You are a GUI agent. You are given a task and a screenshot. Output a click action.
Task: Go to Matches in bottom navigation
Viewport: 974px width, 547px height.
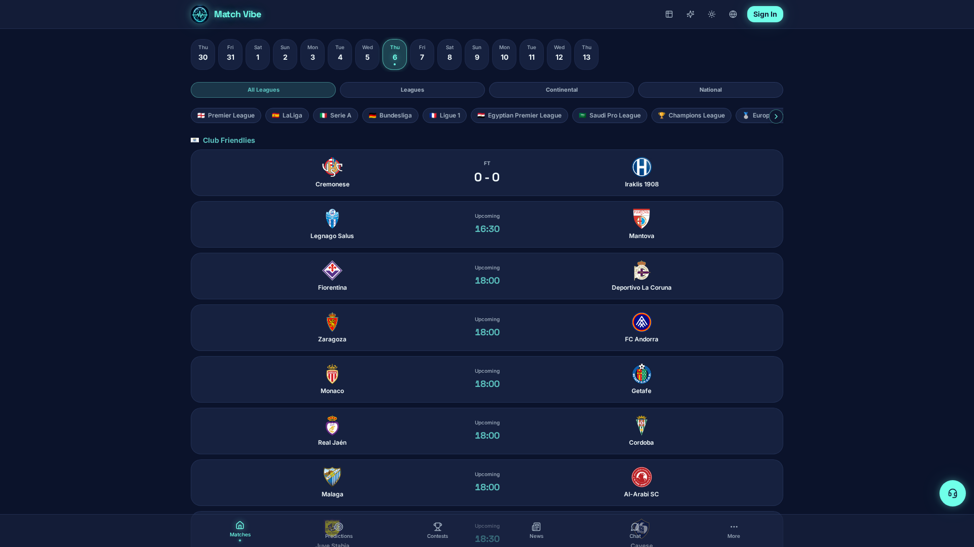click(240, 530)
